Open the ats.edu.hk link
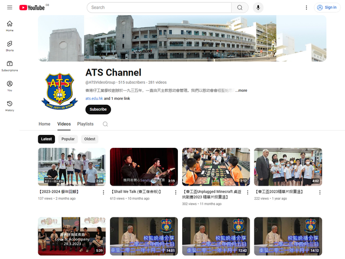Screen dimensions: 345x259 click(x=94, y=99)
